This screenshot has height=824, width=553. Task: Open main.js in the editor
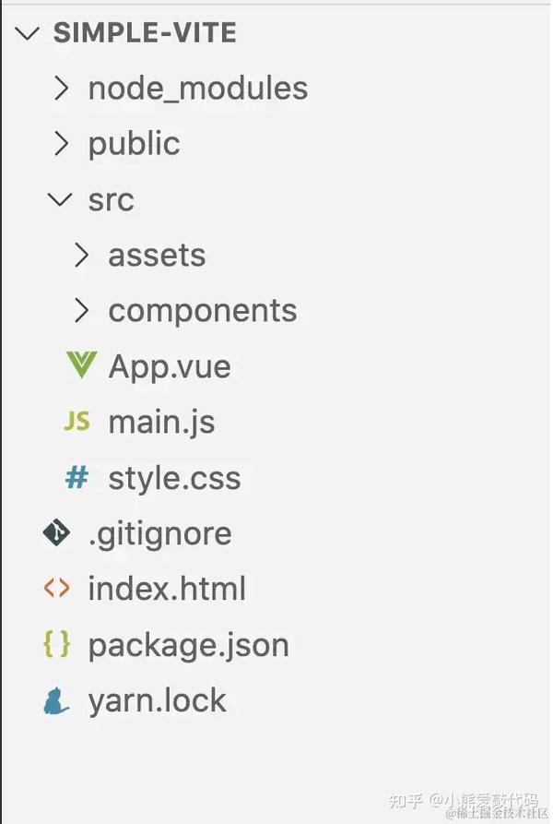(x=161, y=422)
